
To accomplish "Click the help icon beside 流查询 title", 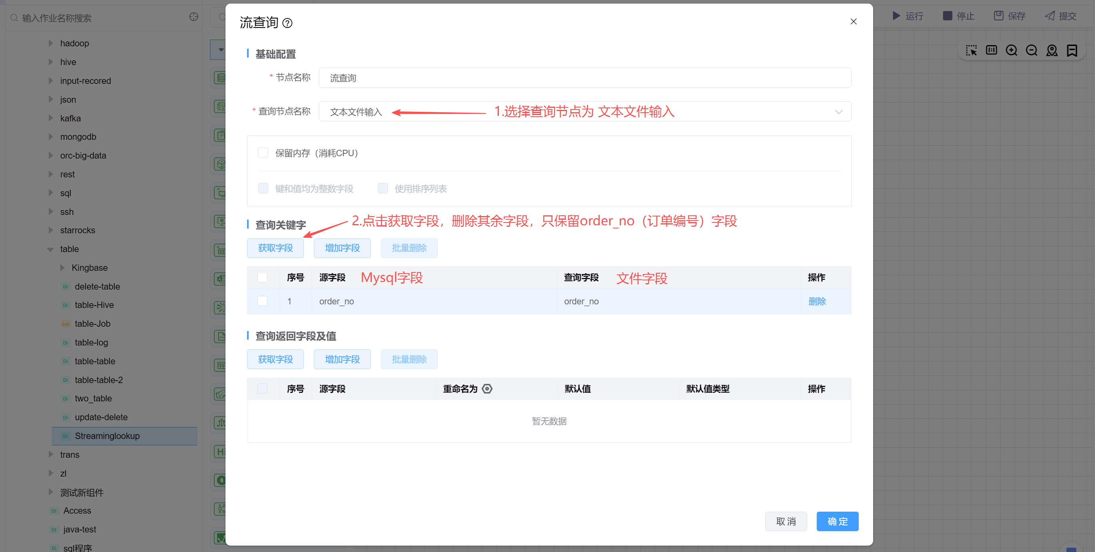I will pos(287,23).
